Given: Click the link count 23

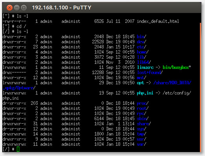Looking at the screenshot, I should click(35, 47).
